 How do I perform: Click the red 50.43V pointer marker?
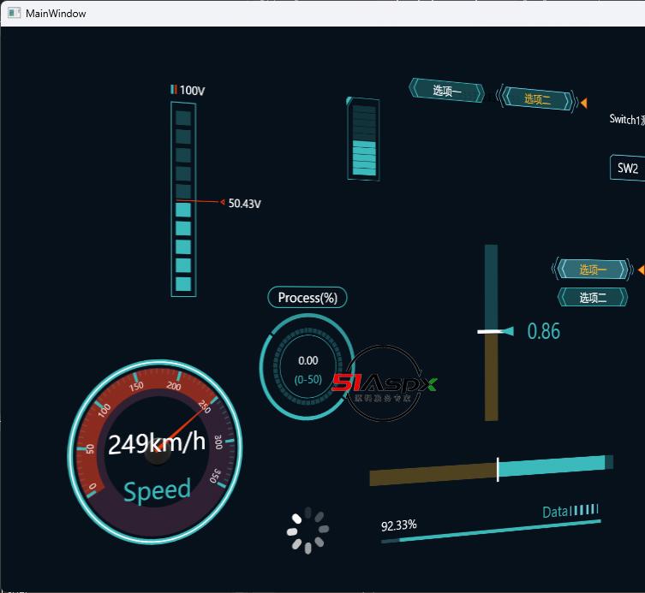(x=223, y=203)
